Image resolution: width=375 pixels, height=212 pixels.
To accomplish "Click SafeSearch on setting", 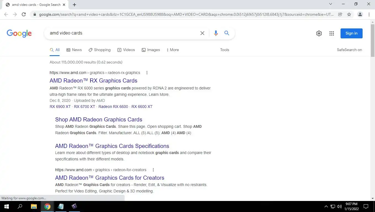I will point(349,50).
